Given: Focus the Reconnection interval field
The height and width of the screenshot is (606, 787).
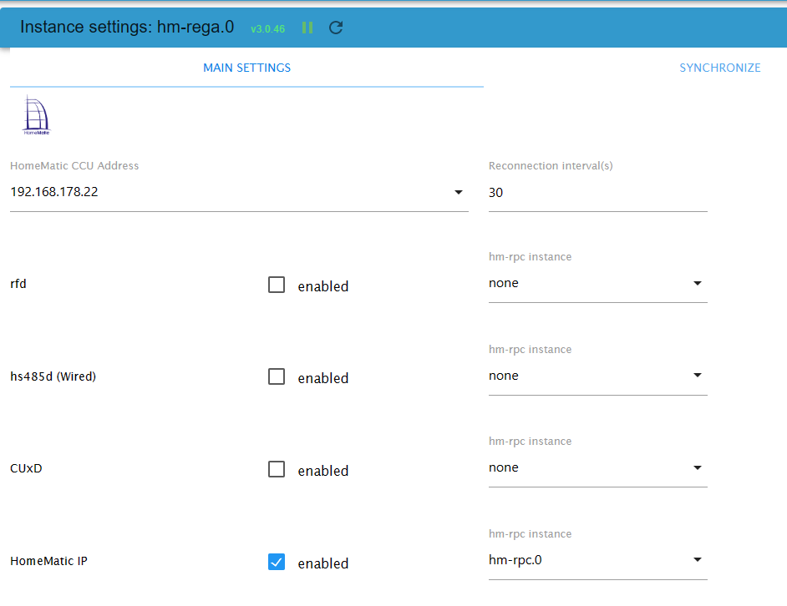Looking at the screenshot, I should pyautogui.click(x=598, y=193).
